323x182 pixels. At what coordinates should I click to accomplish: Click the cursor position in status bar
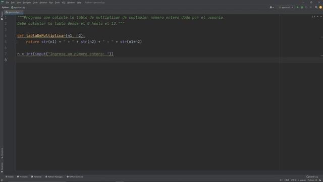281,180
